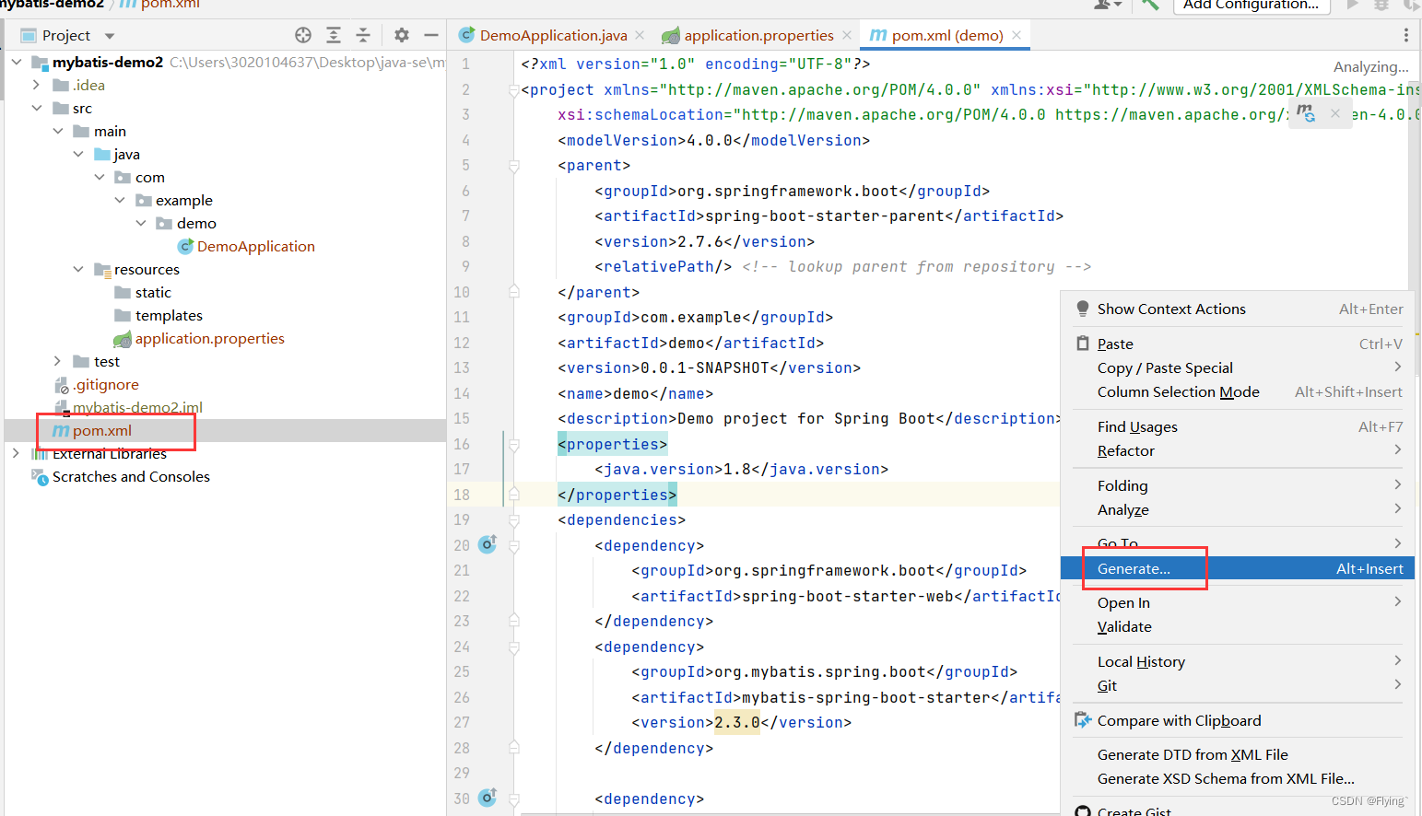Click the fold marker beside line 5
This screenshot has height=816, width=1422.
[x=514, y=166]
